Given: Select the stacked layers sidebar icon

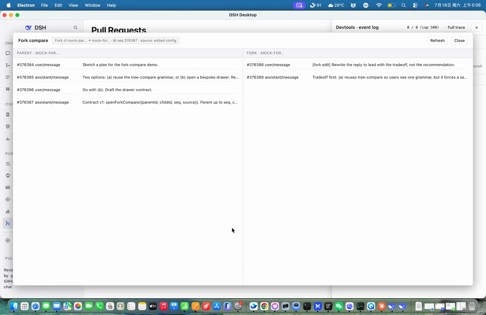Looking at the screenshot, I should coord(8,126).
